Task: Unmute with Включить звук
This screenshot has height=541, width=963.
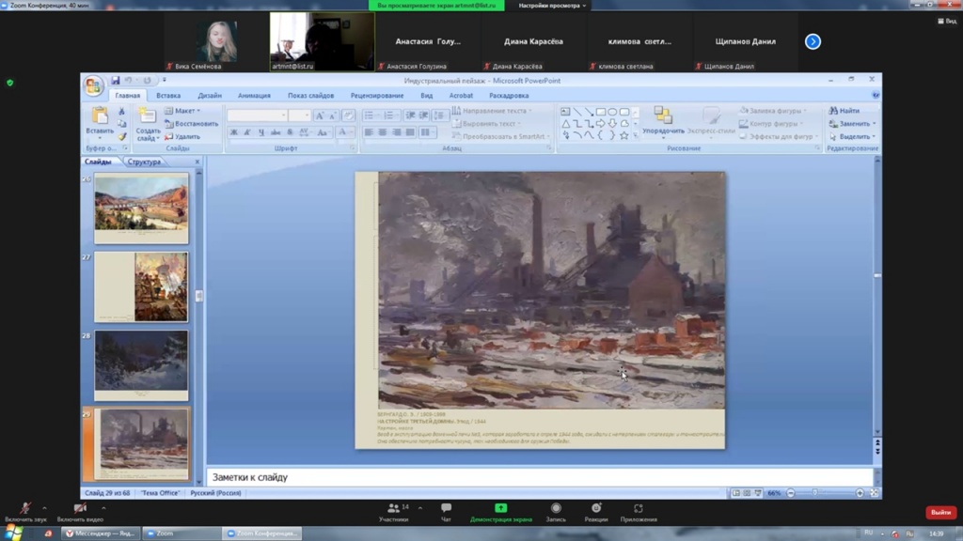Action: [x=25, y=509]
